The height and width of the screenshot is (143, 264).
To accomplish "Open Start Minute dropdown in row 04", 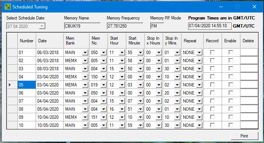I will tap(140, 77).
